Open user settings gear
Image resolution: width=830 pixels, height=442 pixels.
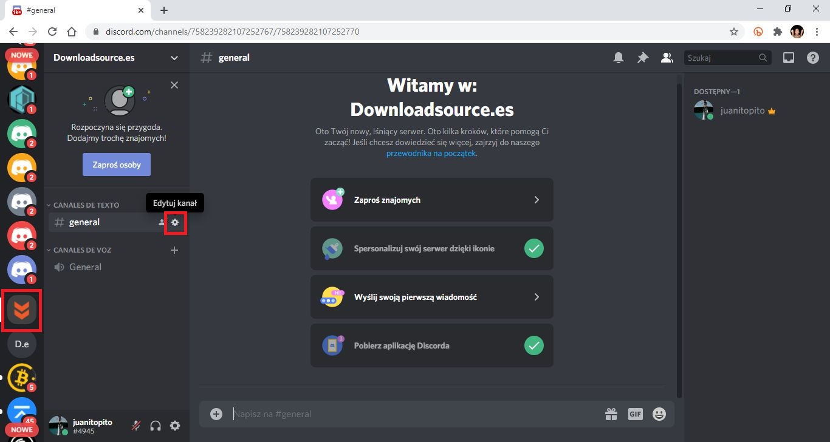175,426
